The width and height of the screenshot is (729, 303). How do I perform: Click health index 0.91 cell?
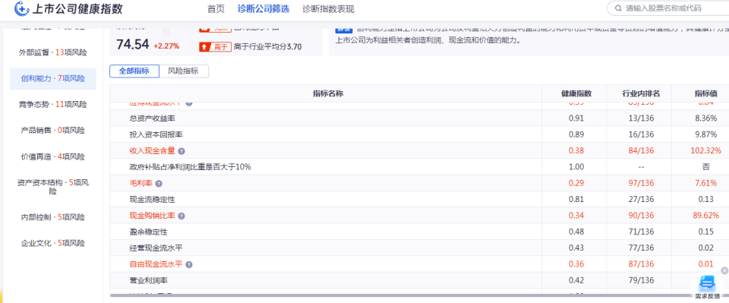576,118
